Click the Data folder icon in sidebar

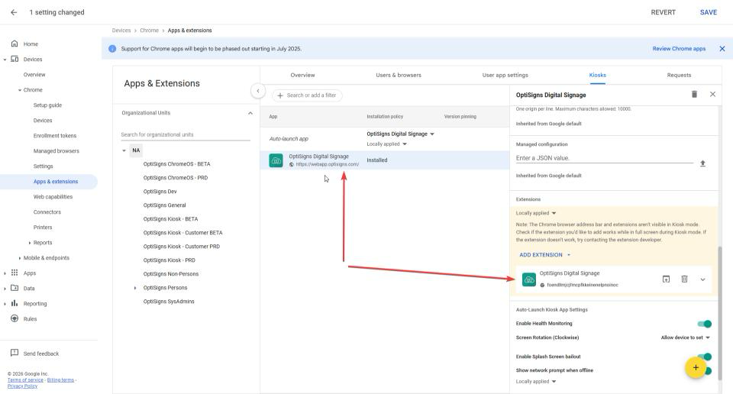[15, 288]
